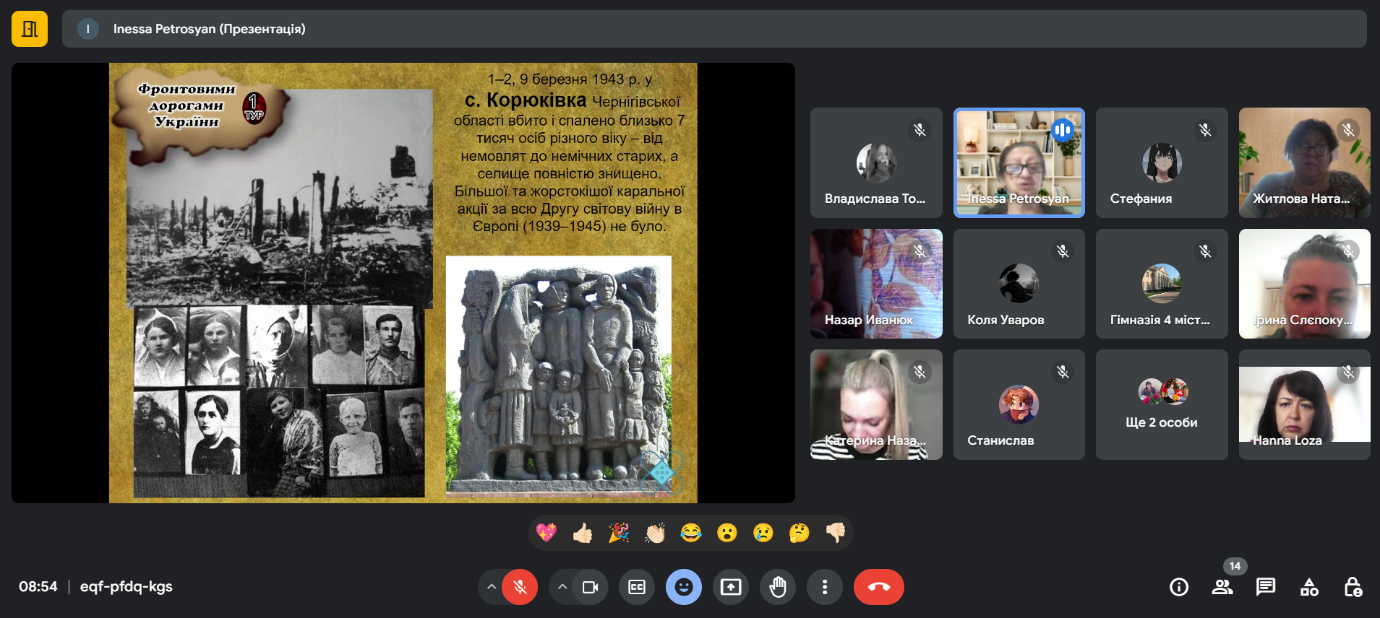Select Inessa Petrosyan's video tile
The height and width of the screenshot is (618, 1380).
pyautogui.click(x=1019, y=162)
